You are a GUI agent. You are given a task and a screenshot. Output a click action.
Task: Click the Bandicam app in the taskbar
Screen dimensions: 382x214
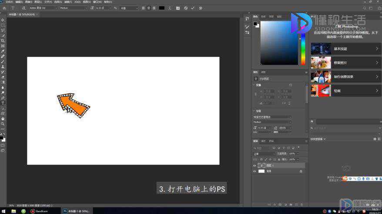tap(40, 211)
